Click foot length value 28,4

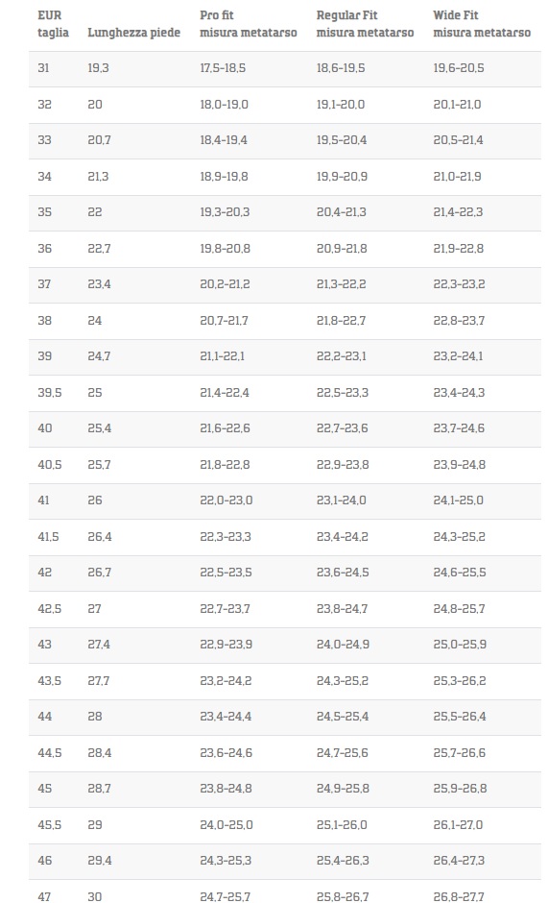coord(100,753)
